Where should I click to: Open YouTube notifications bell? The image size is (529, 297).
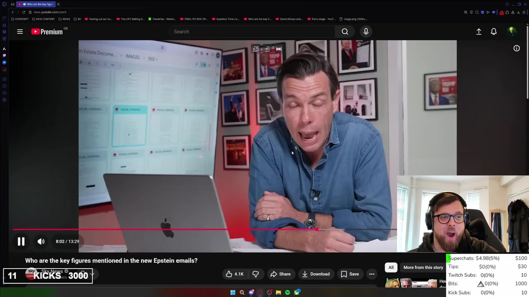pos(493,31)
